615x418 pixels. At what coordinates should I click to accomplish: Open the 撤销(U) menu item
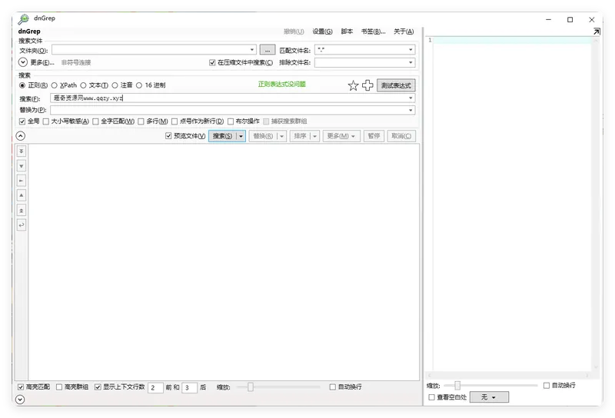(x=294, y=32)
